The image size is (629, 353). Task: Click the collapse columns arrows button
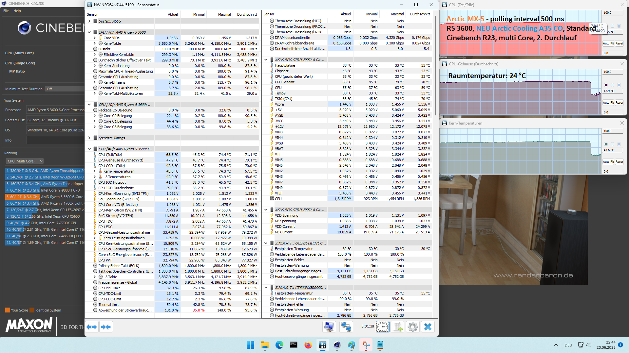(x=106, y=327)
